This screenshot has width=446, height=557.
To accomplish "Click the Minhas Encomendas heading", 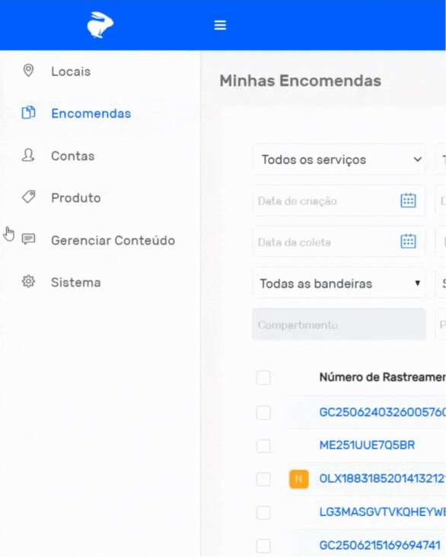I will coord(301,81).
